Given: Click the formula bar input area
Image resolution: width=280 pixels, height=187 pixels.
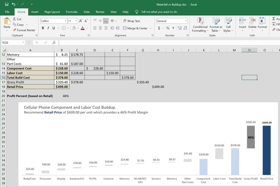Looking at the screenshot, I should click(169, 43).
